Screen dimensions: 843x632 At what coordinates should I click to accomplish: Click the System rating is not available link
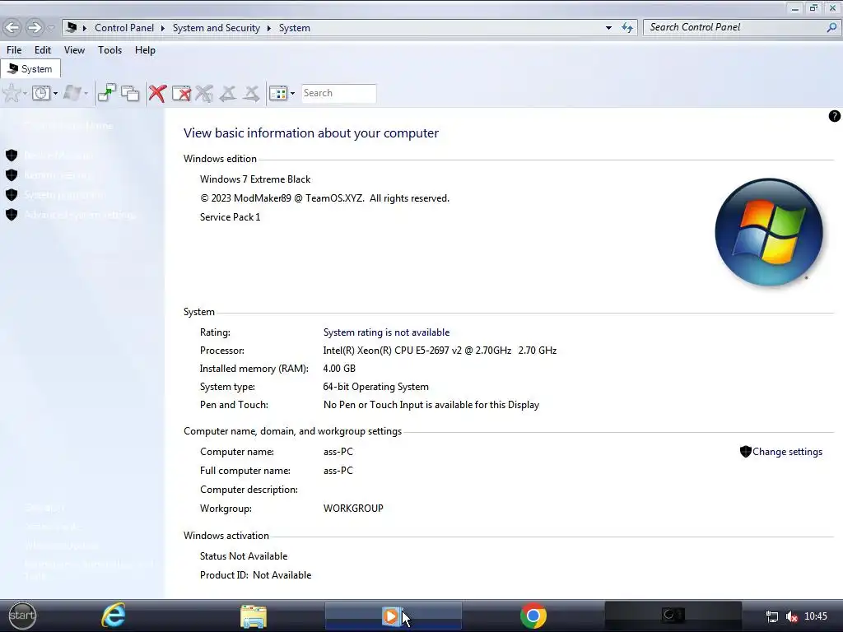click(x=386, y=332)
